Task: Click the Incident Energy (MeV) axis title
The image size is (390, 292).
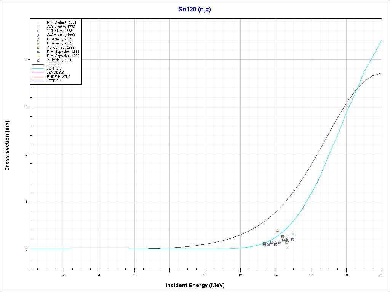Action: tap(198, 285)
